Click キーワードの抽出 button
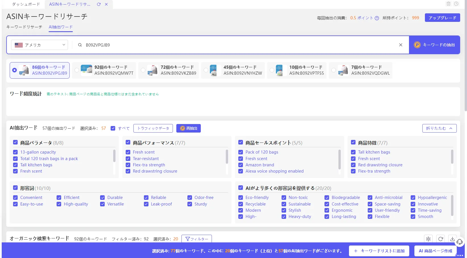 click(435, 45)
